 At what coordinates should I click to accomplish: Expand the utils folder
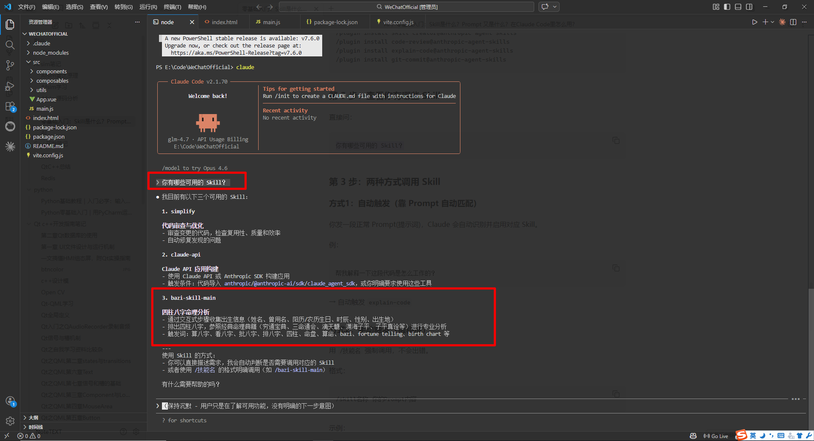tap(41, 90)
